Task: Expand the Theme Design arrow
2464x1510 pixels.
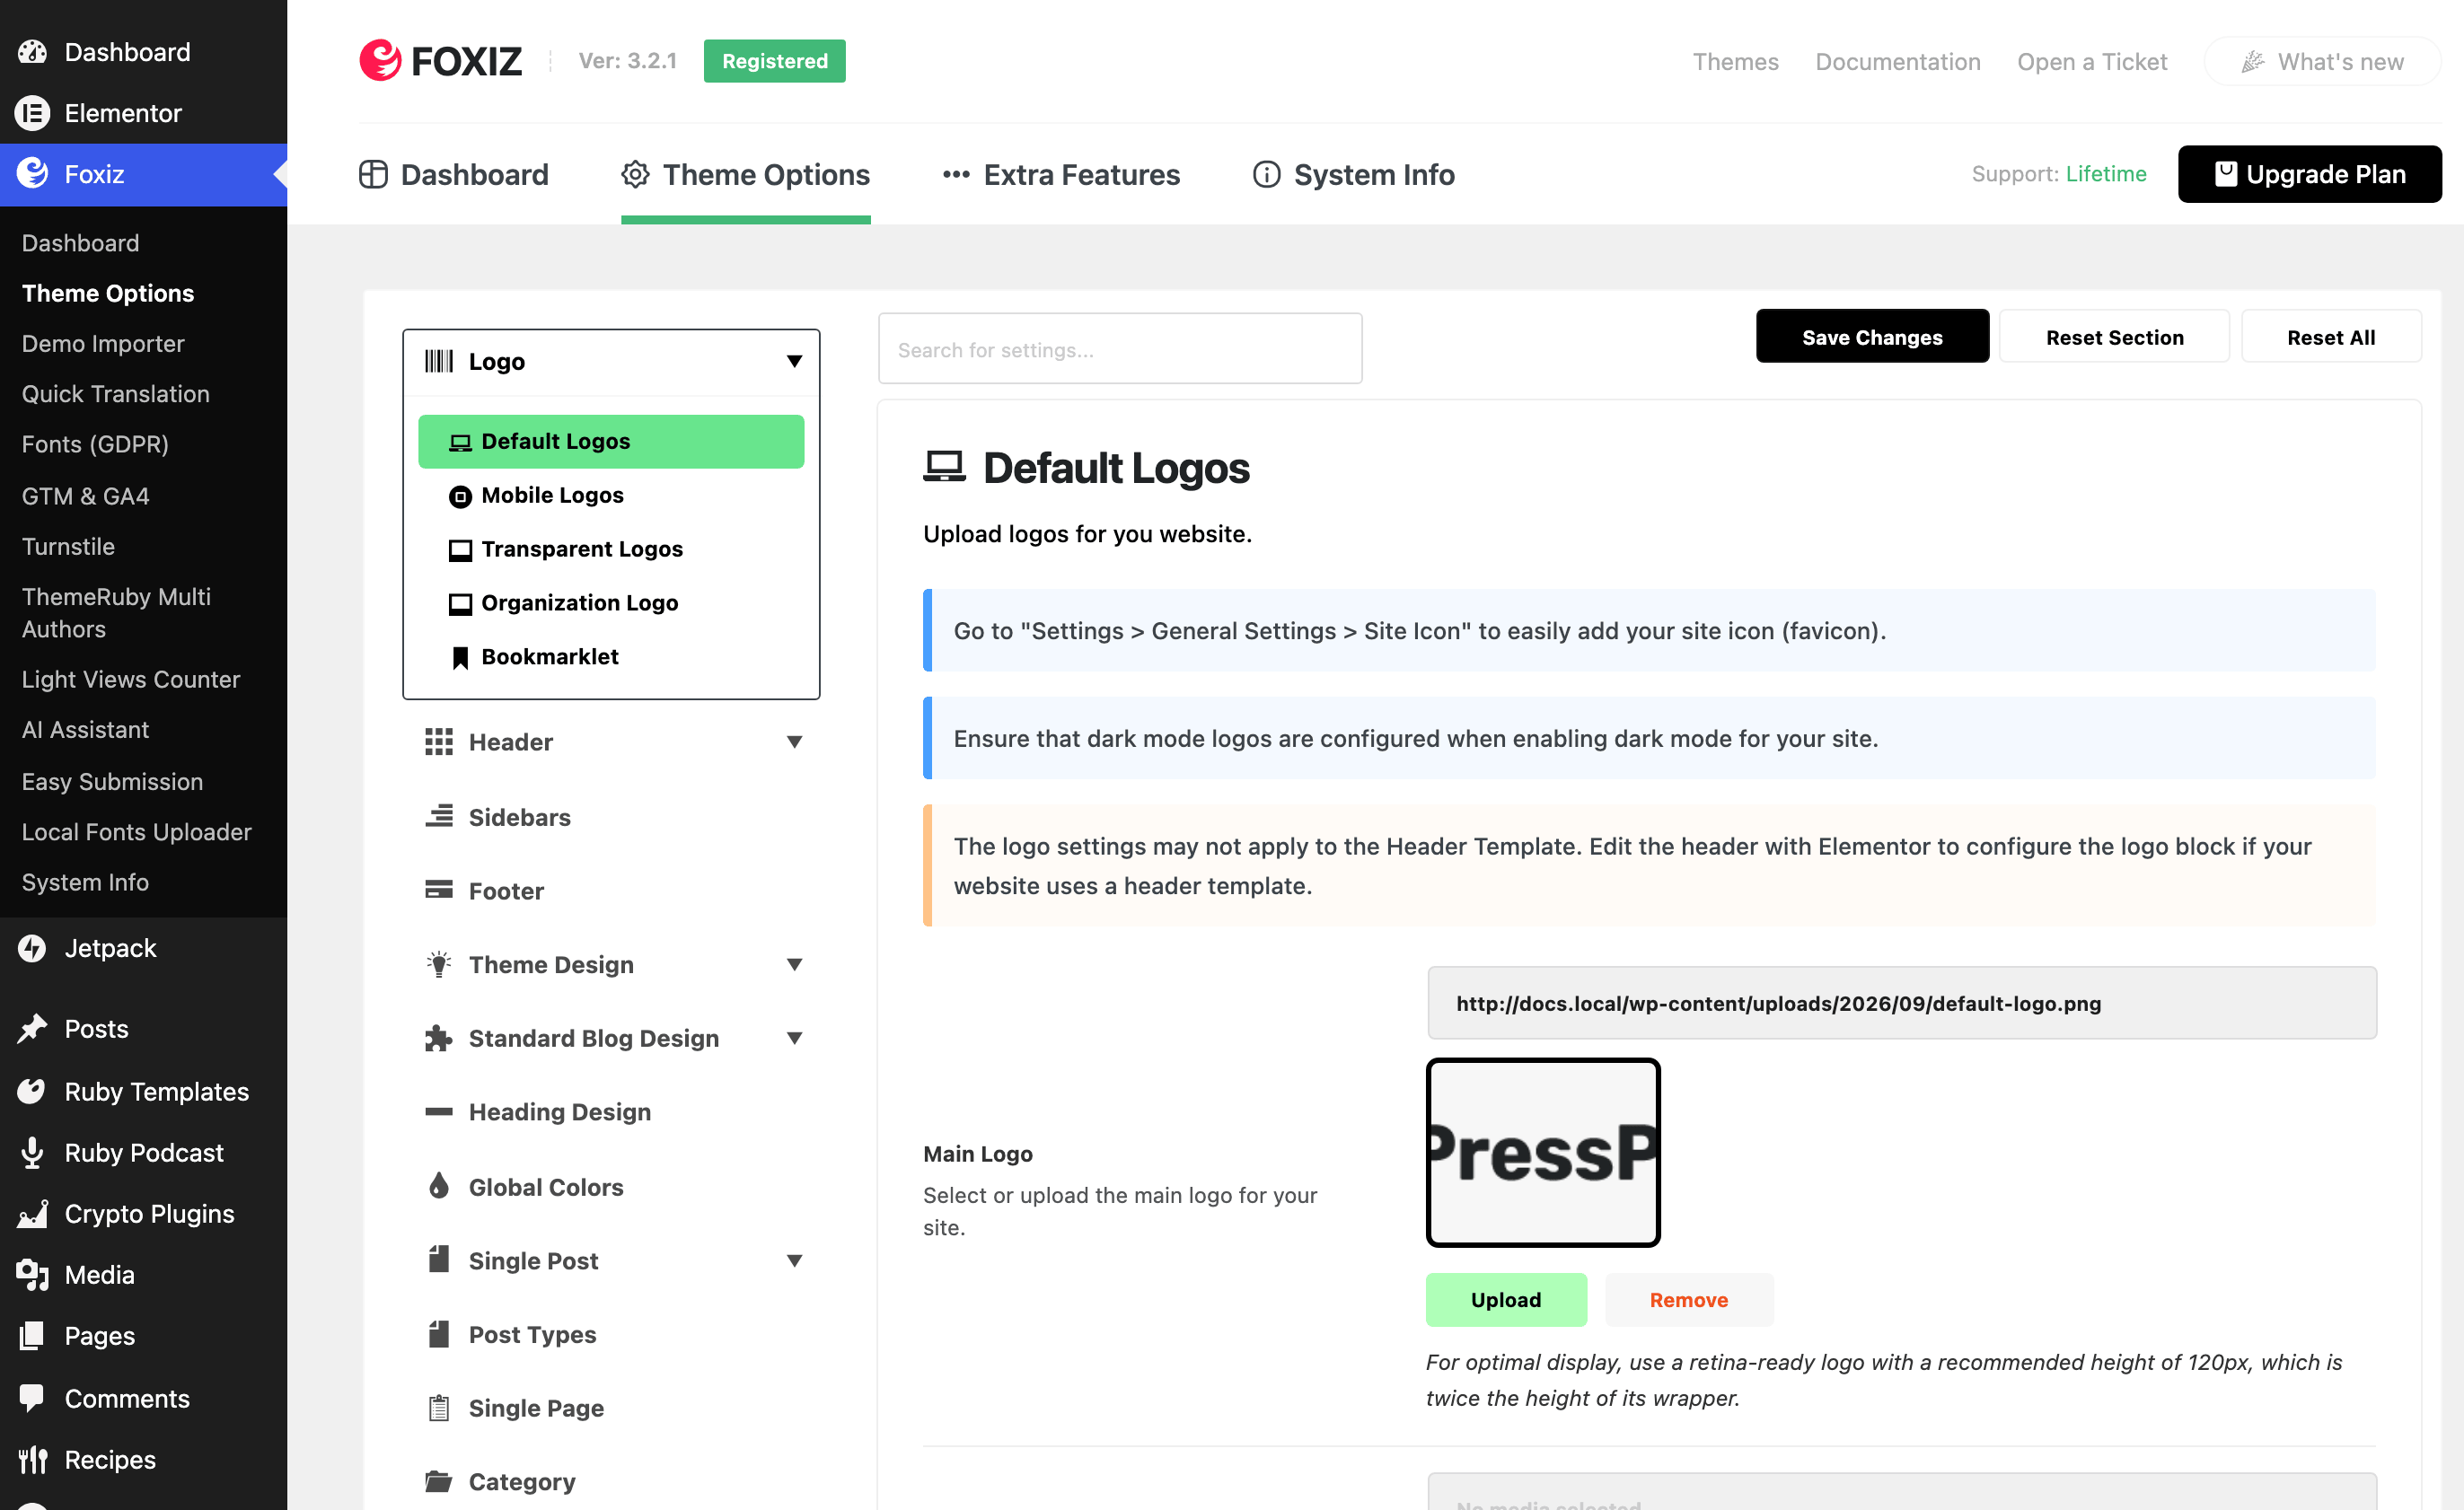Action: click(794, 965)
